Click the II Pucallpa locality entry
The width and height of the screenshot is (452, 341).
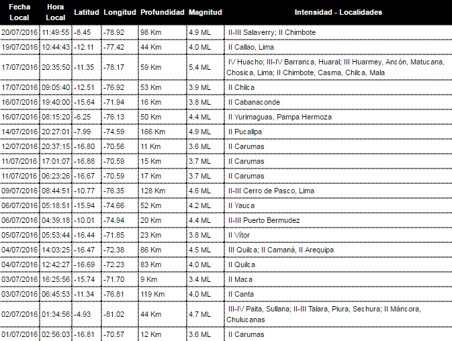coord(245,132)
